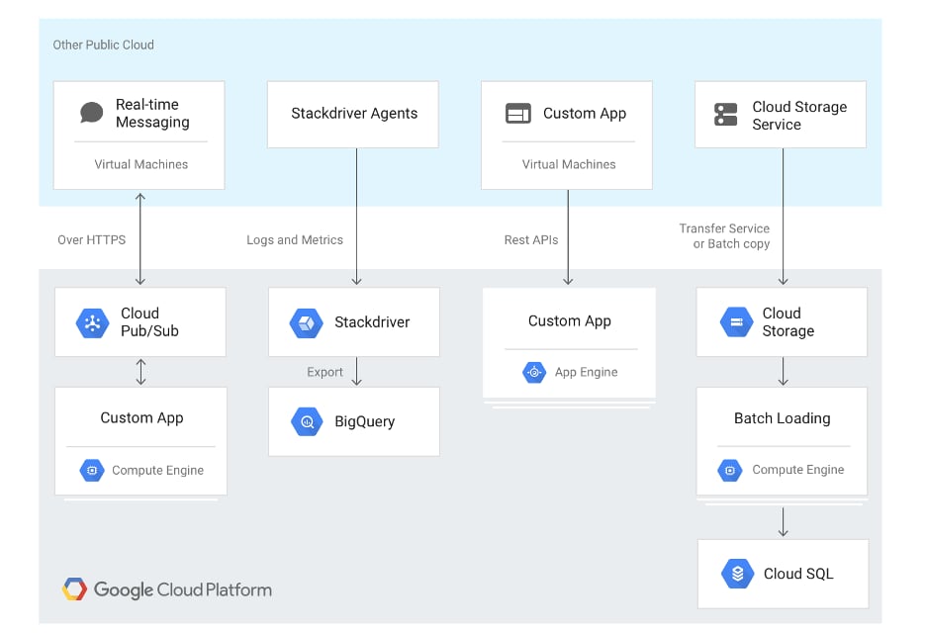The height and width of the screenshot is (633, 926).
Task: Click the window icon beside top Custom App
Action: pos(518,114)
